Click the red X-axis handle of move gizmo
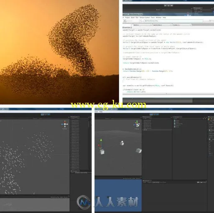Image resolution: width=214 pixels, height=213 pixels. 99,145
